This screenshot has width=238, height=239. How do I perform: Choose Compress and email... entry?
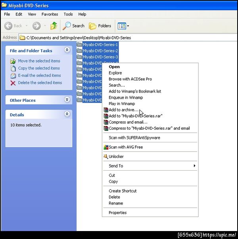tap(150, 122)
